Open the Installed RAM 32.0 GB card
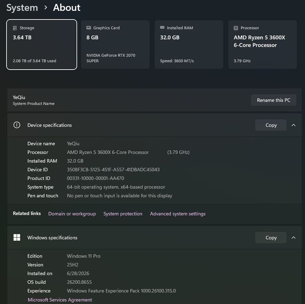The width and height of the screenshot is (305, 304). (189, 44)
